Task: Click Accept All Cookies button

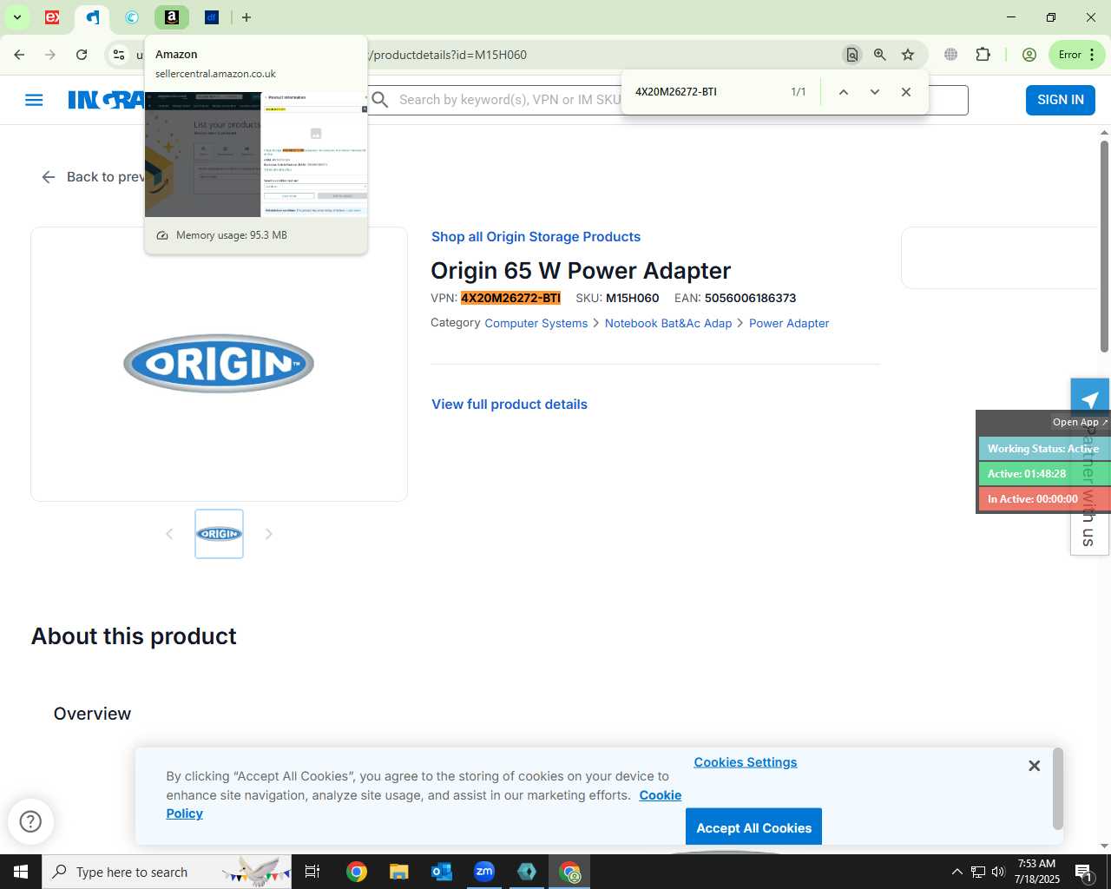Action: coord(753,827)
